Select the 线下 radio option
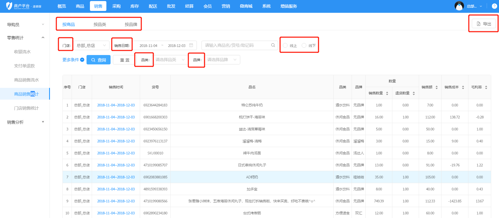The height and width of the screenshot is (218, 499). point(304,46)
